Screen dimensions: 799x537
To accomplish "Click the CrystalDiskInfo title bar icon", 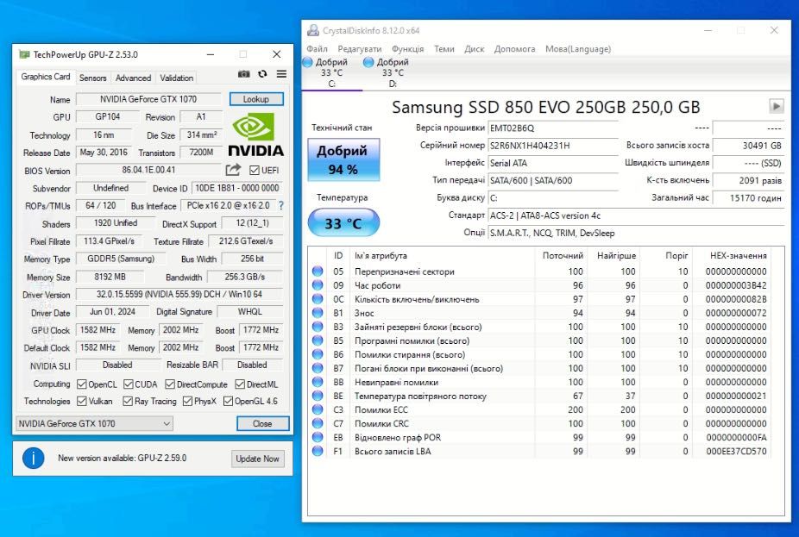I will [x=313, y=30].
